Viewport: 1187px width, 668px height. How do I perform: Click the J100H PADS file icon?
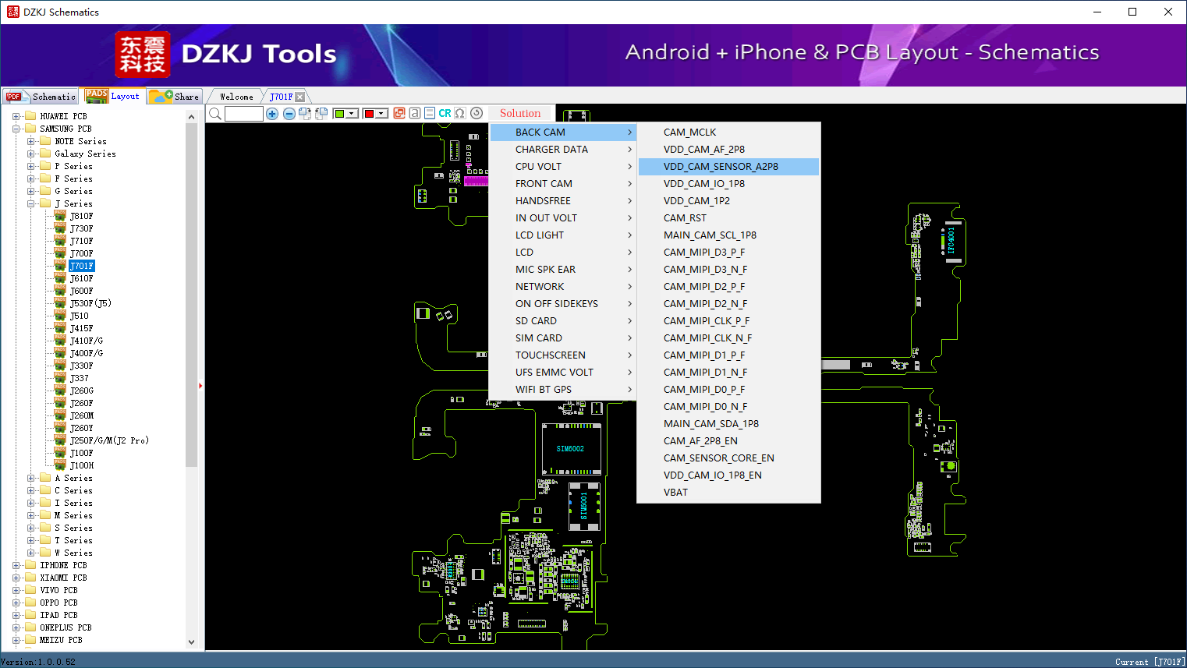60,465
